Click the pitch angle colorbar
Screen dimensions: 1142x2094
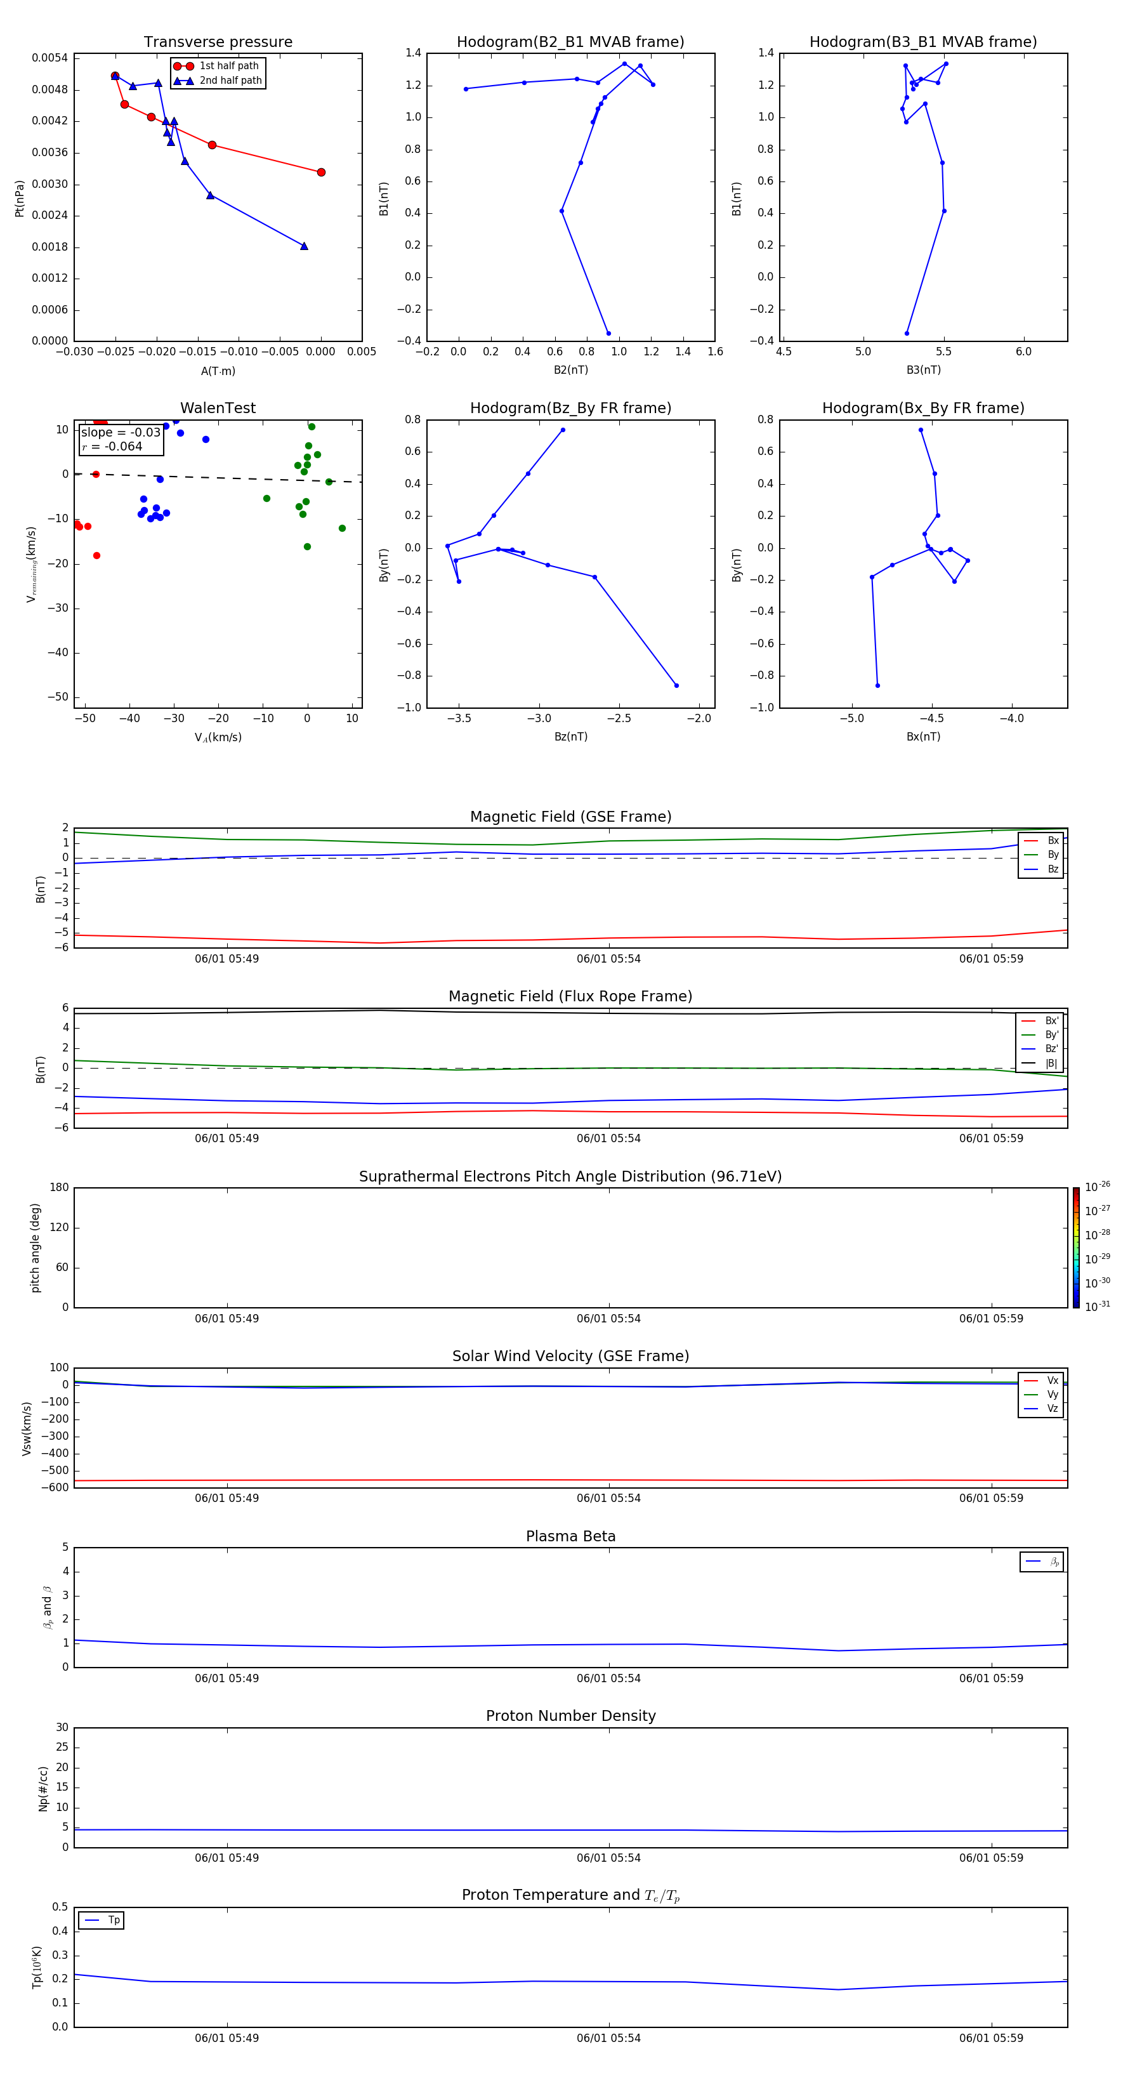click(x=1076, y=1248)
